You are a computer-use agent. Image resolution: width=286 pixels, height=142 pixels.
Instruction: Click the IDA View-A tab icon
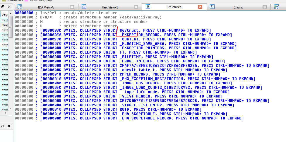coord(20,7)
